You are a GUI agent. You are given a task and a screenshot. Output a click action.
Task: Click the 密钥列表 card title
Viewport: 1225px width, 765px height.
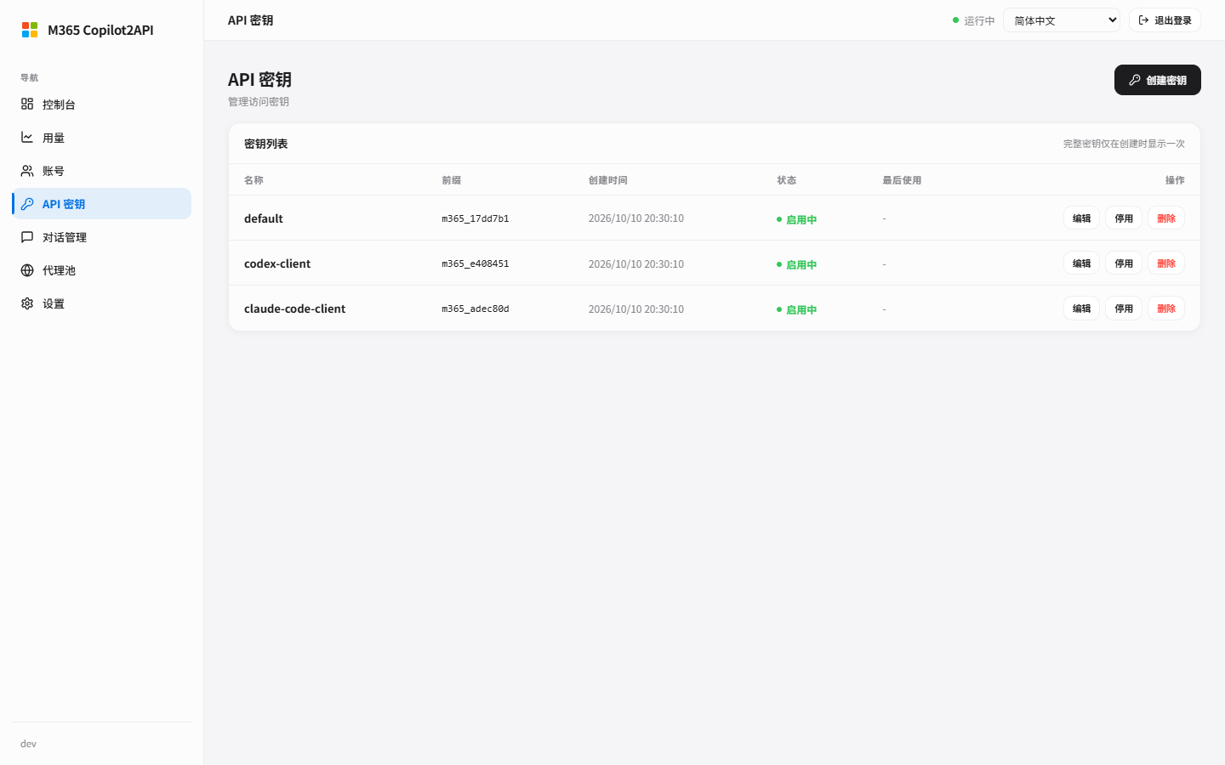[266, 144]
